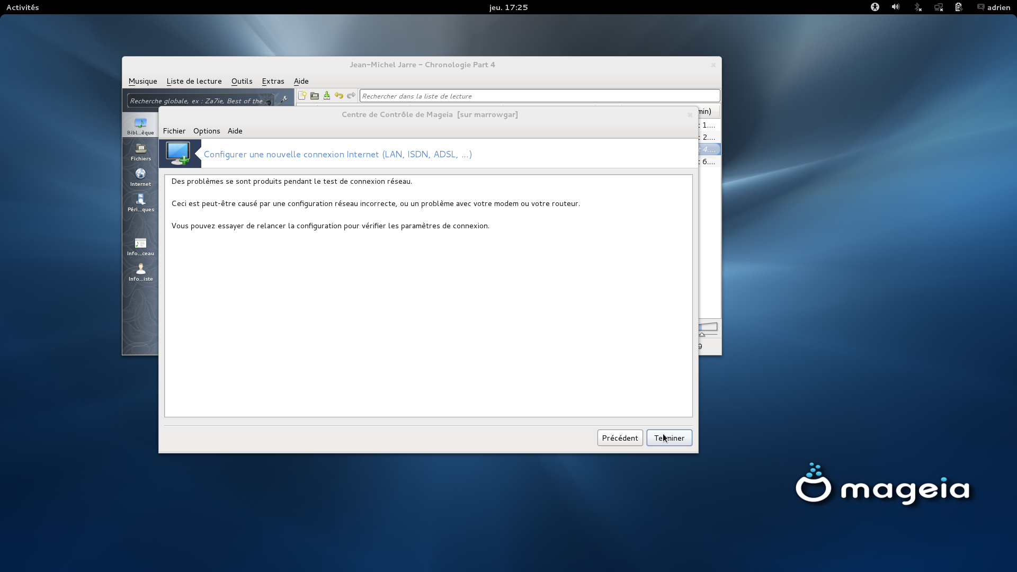Open accessibility menu in top bar
The width and height of the screenshot is (1017, 572).
click(x=875, y=7)
